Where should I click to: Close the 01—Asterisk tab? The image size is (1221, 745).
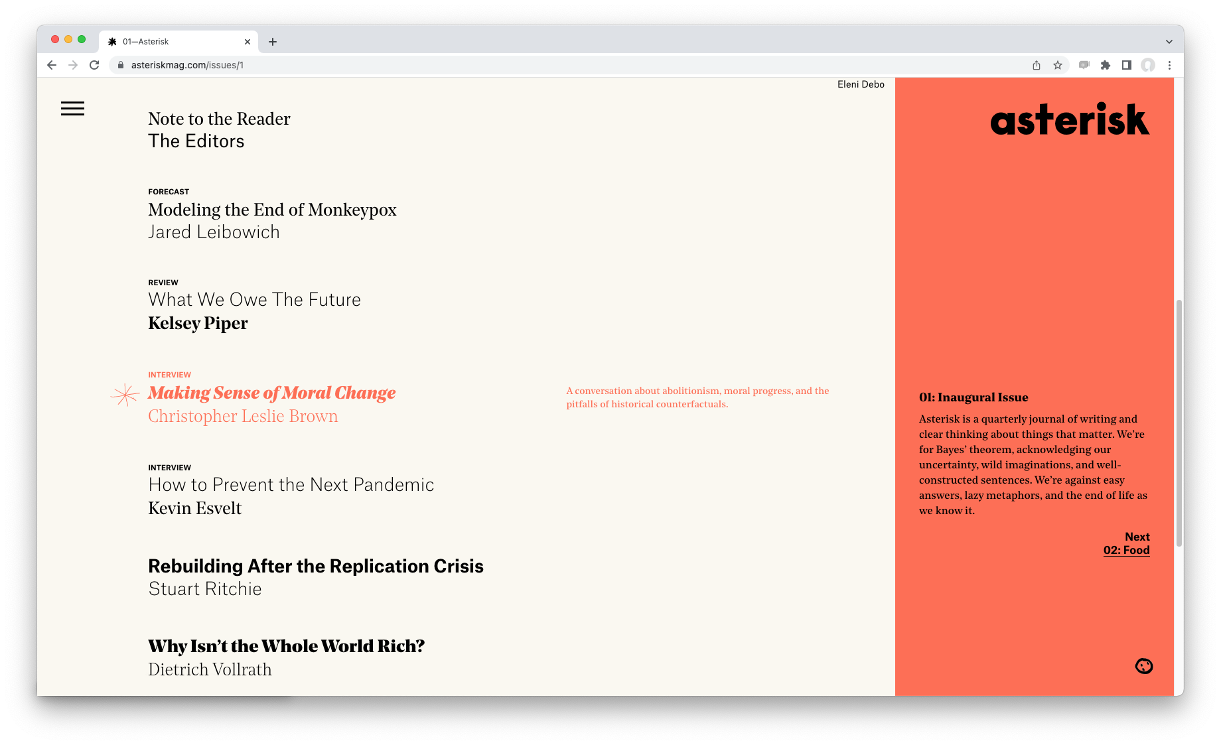pyautogui.click(x=248, y=42)
